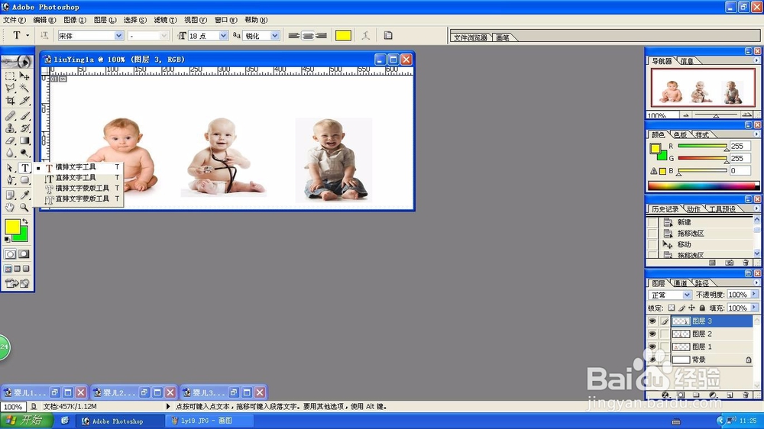Select the Dodge tool
Viewport: 764px width, 429px height.
pyautogui.click(x=24, y=153)
